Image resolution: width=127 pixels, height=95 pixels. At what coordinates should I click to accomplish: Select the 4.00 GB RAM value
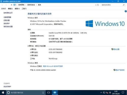52,36
